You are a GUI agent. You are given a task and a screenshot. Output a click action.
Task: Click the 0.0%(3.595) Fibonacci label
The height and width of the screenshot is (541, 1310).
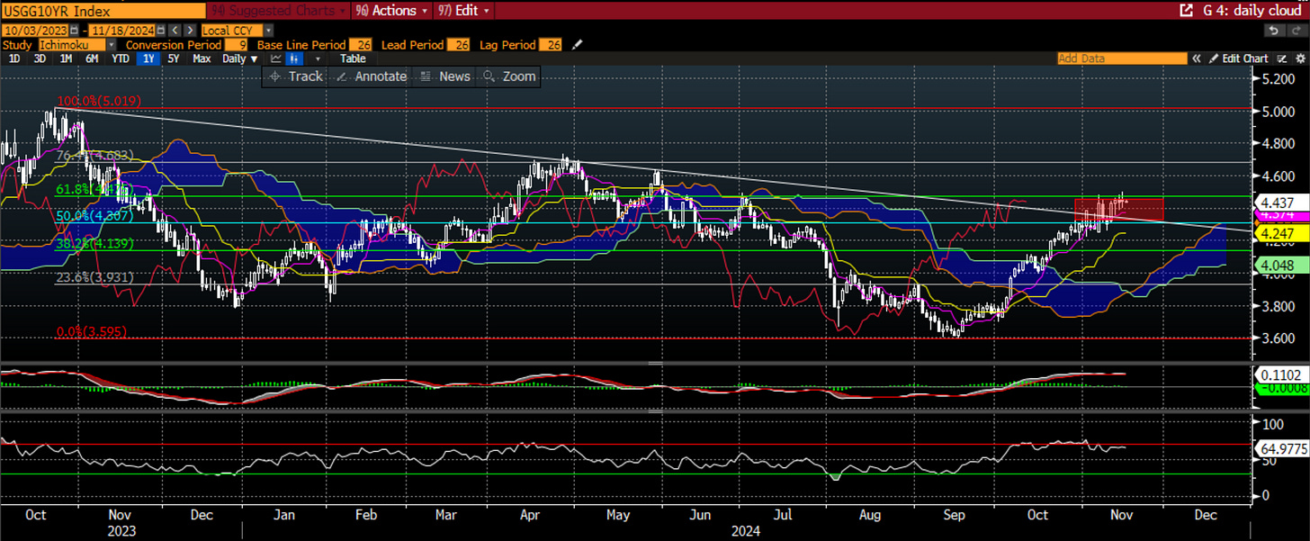(x=92, y=332)
